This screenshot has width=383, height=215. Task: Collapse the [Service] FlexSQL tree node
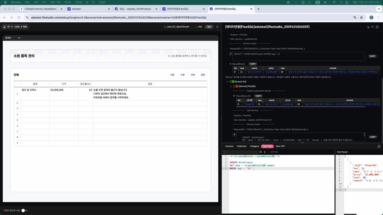(x=231, y=86)
